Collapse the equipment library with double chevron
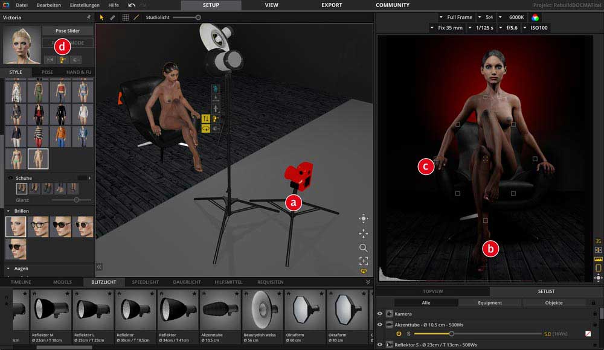Image resolution: width=604 pixels, height=350 pixels. pos(368,282)
